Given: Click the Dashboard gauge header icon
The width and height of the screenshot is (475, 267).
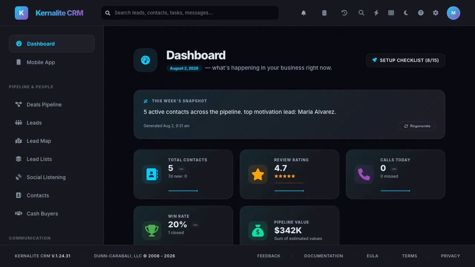Looking at the screenshot, I should pyautogui.click(x=145, y=60).
